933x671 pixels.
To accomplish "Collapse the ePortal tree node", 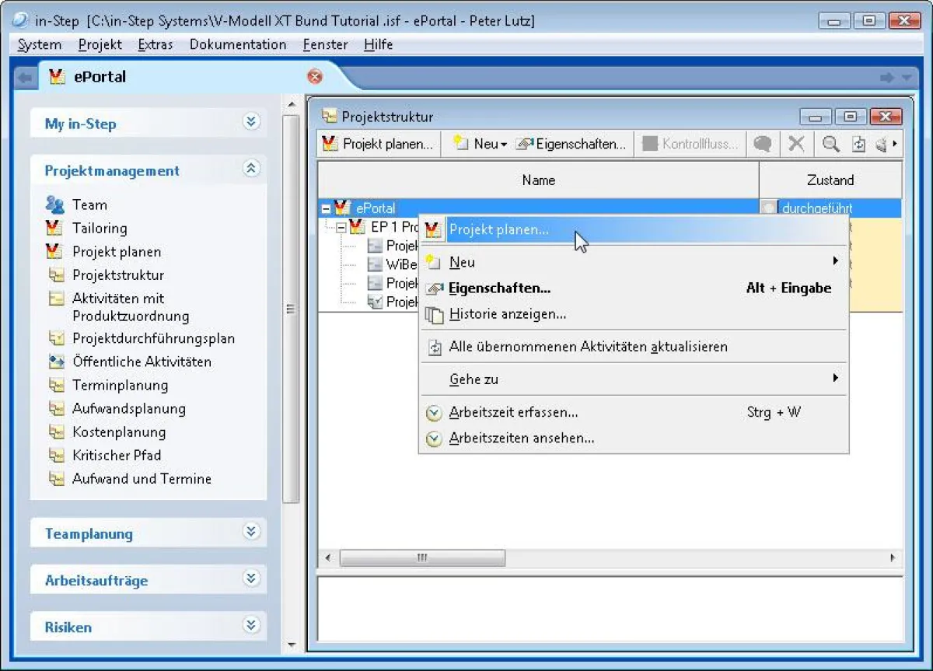I will coord(327,208).
